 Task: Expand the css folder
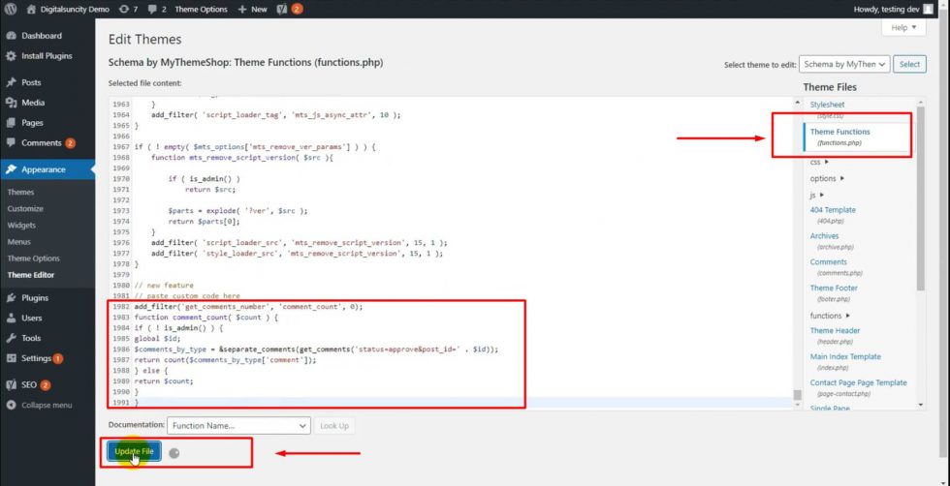819,163
